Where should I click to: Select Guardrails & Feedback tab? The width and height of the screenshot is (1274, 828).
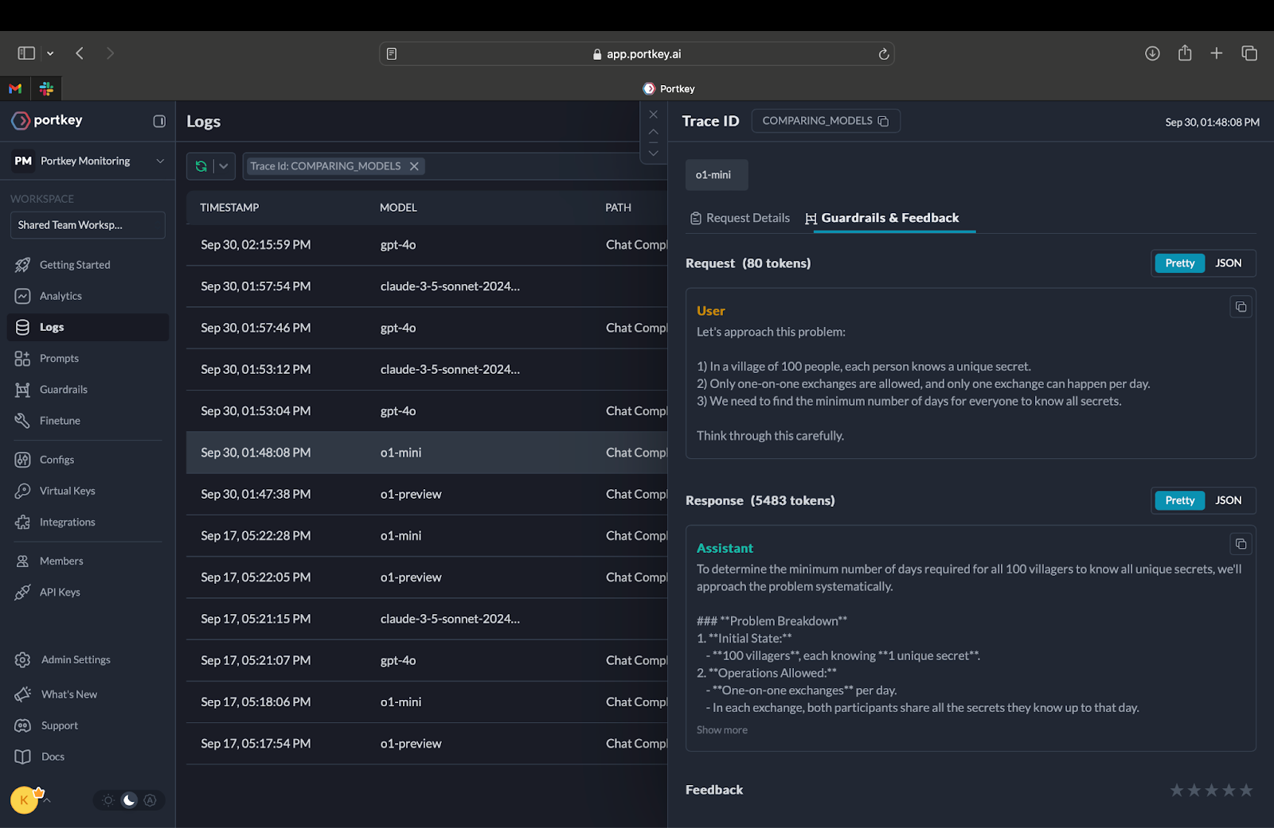(x=882, y=218)
